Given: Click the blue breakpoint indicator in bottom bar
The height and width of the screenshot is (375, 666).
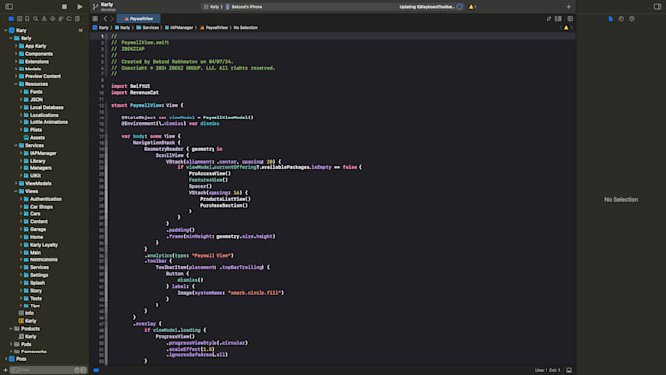Looking at the screenshot, I should coord(96,370).
